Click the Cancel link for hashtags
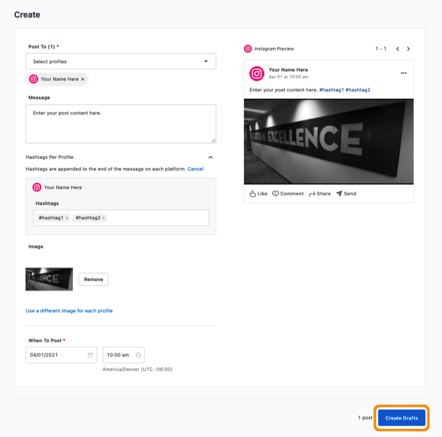Viewport: 442px width, 437px height. (x=196, y=169)
